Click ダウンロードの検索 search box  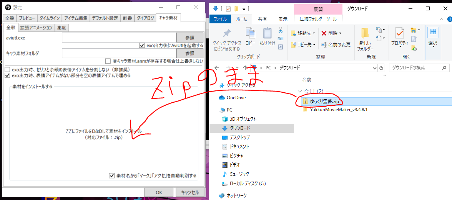pyautogui.click(x=419, y=68)
